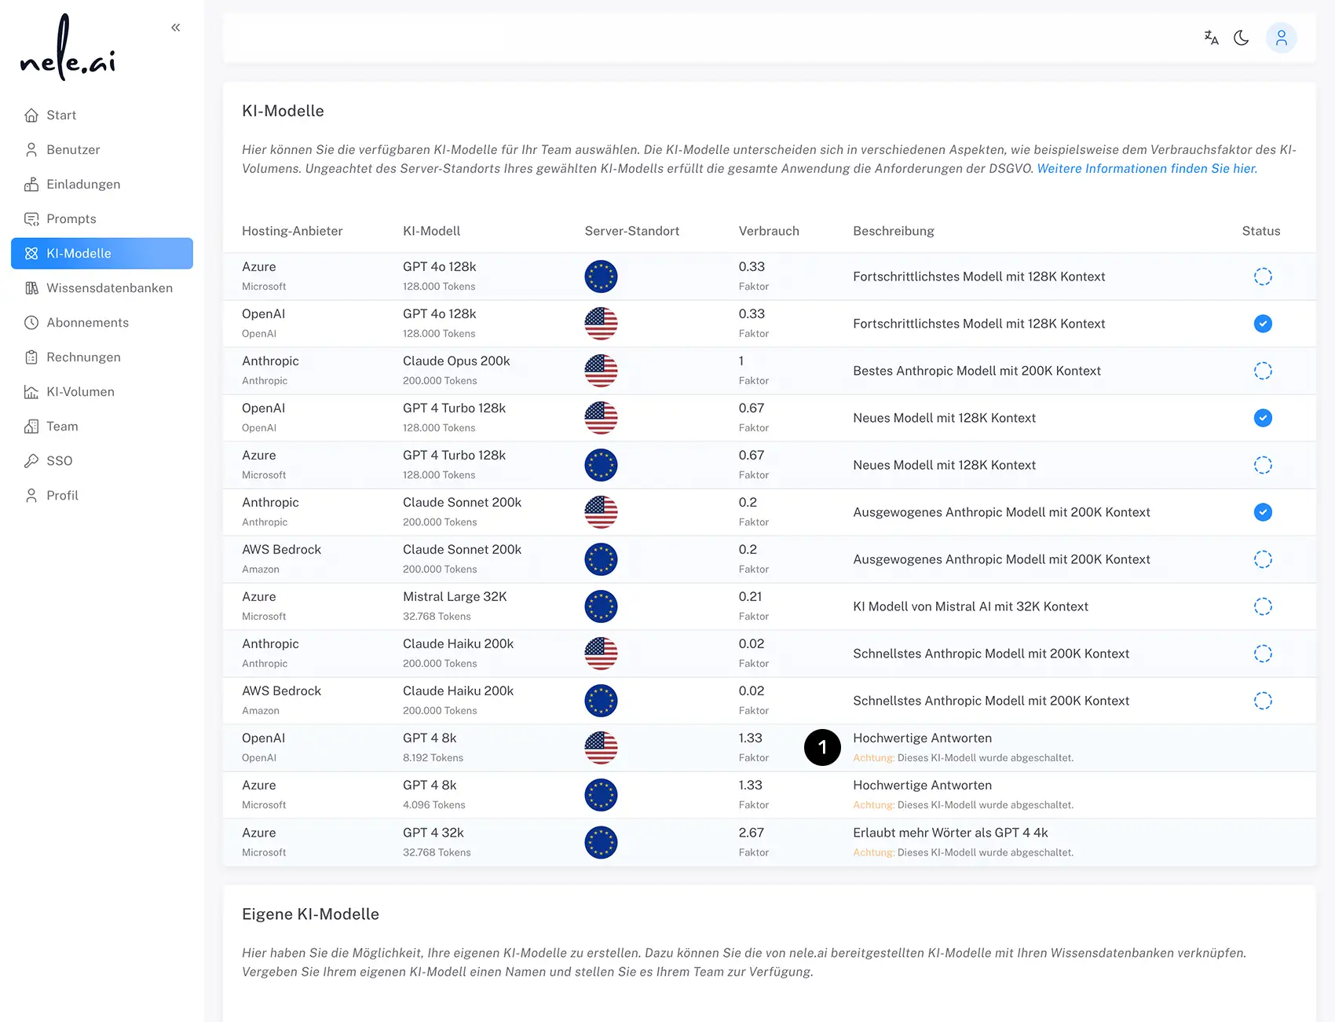Viewport: 1335px width, 1022px height.
Task: Click the Prompts chat icon
Action: pos(31,219)
